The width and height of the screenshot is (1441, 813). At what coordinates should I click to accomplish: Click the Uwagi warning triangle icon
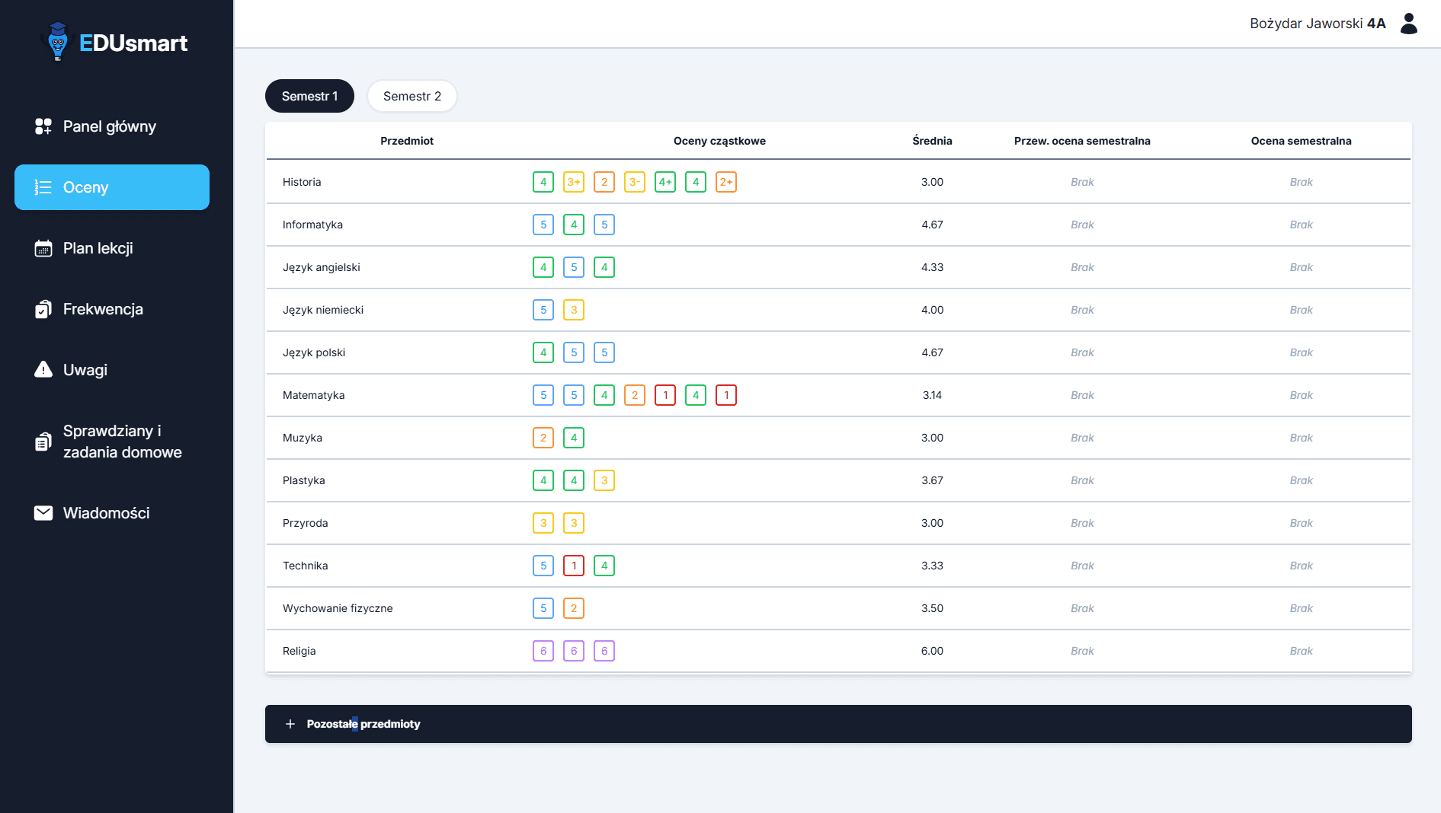(43, 370)
